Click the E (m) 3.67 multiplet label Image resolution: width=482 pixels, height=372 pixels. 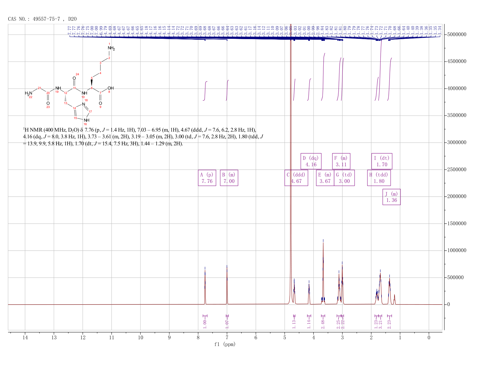(325, 178)
